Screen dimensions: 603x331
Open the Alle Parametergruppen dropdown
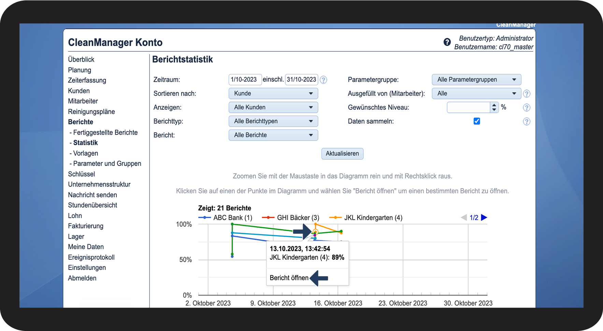pyautogui.click(x=476, y=79)
